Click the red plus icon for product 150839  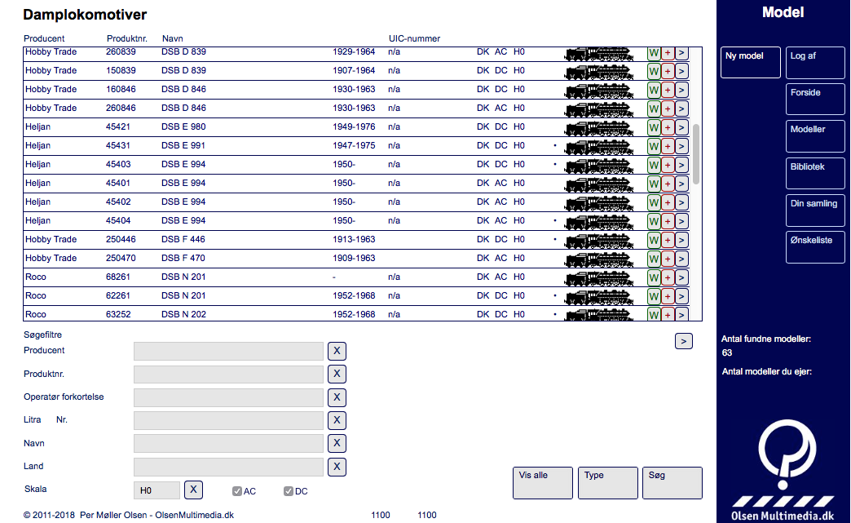668,71
